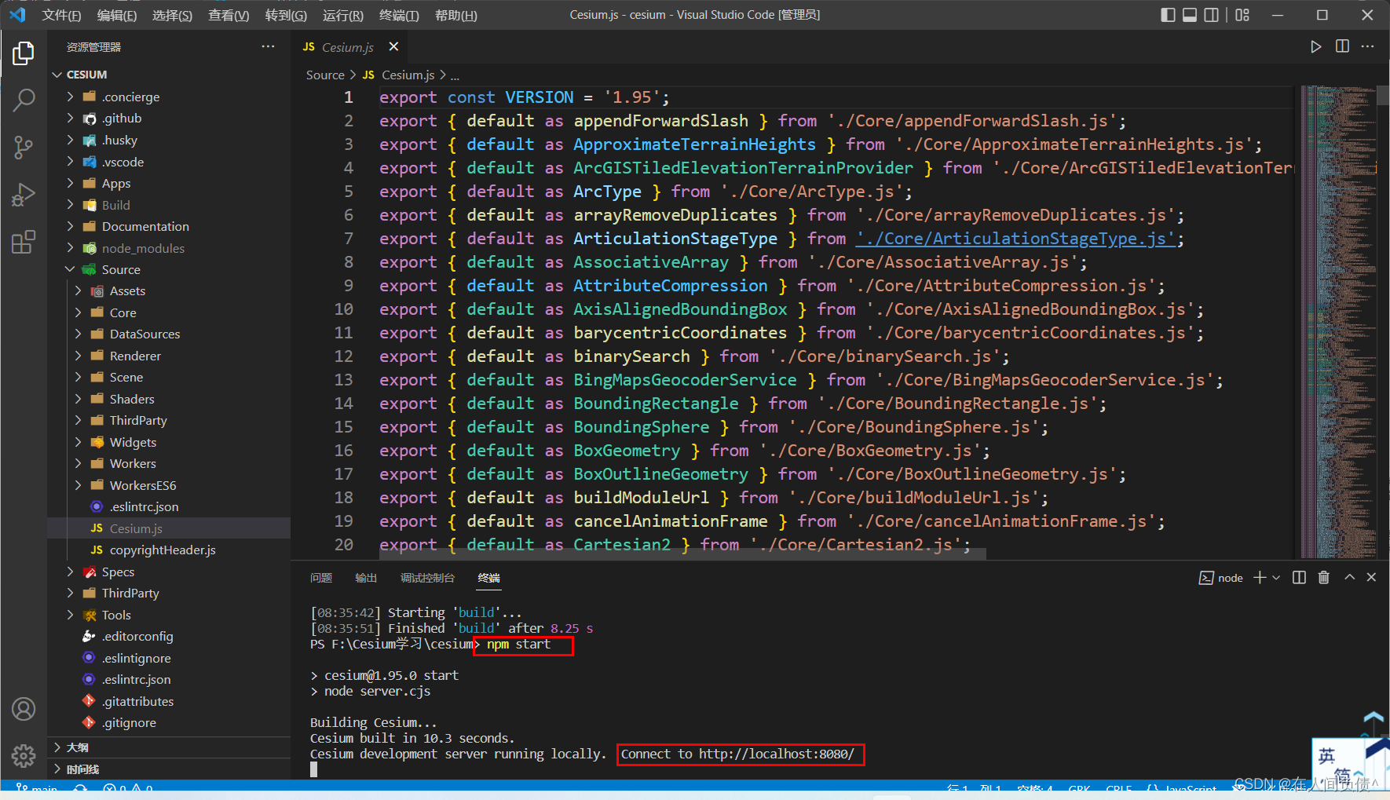Switch to the 问题 panel tab
The image size is (1390, 800).
[x=321, y=578]
